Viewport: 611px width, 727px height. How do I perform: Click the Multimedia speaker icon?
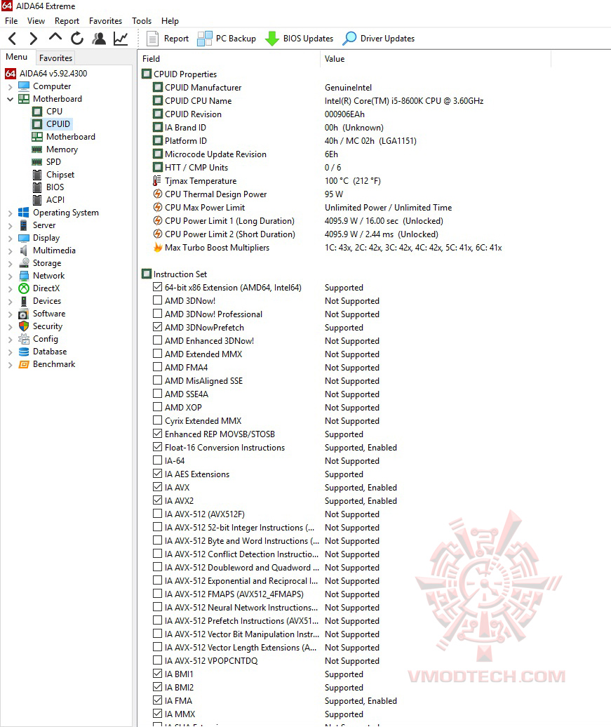pos(24,251)
